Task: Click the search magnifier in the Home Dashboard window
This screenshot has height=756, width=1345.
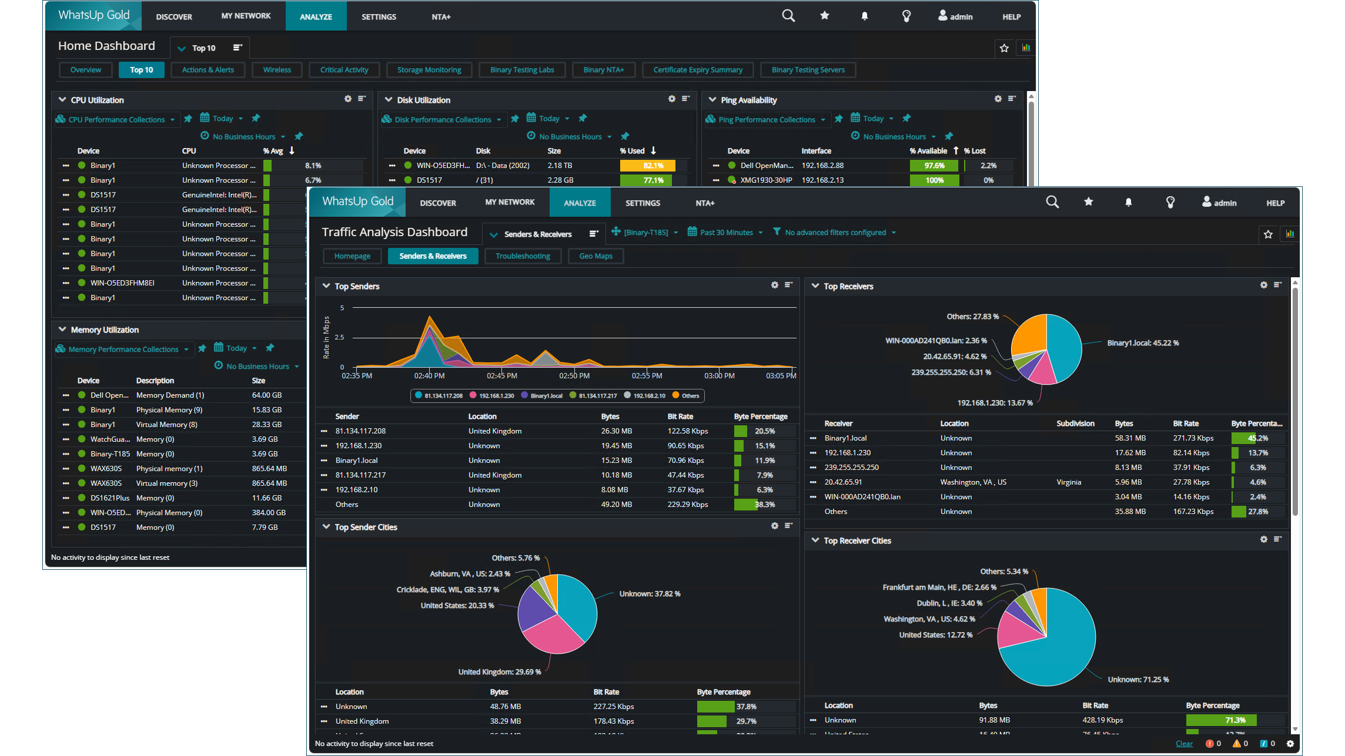Action: coord(788,16)
